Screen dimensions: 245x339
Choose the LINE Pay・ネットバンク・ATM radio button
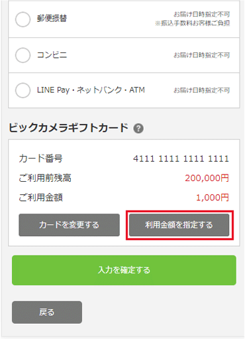[x=23, y=90]
